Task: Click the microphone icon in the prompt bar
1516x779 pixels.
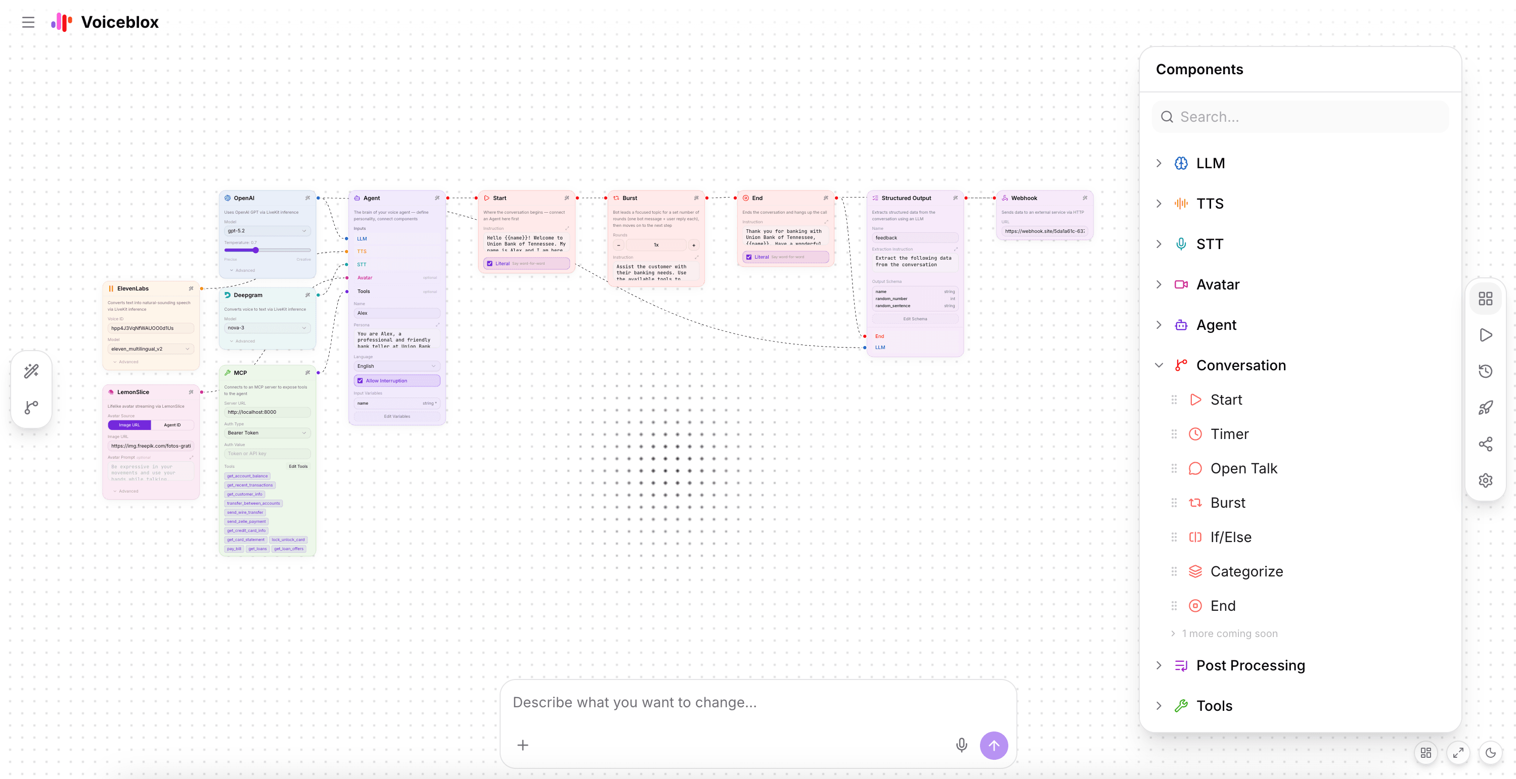Action: click(962, 745)
